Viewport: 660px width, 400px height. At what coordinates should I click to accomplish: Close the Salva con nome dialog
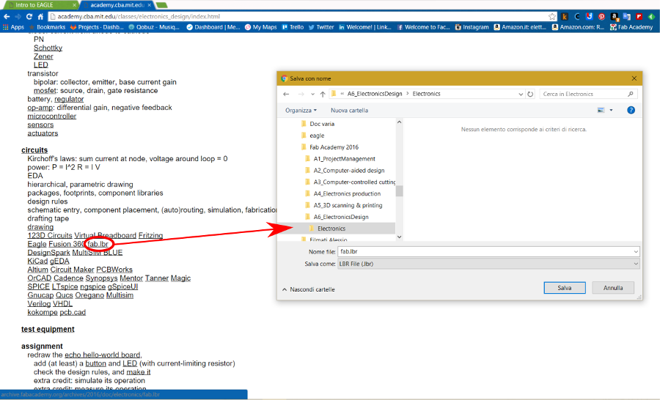(634, 78)
